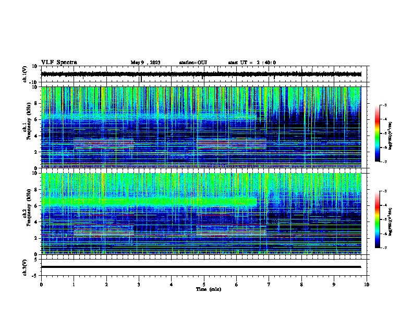The height and width of the screenshot is (319, 413).
Task: Click the "start UT = 2:40:0" text
Action: [252, 63]
